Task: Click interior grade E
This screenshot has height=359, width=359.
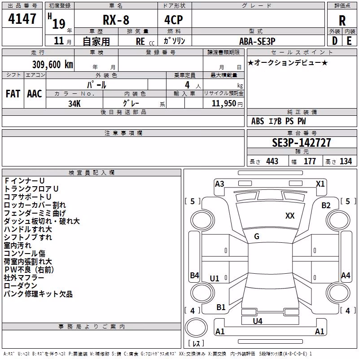Action: [x=349, y=41]
